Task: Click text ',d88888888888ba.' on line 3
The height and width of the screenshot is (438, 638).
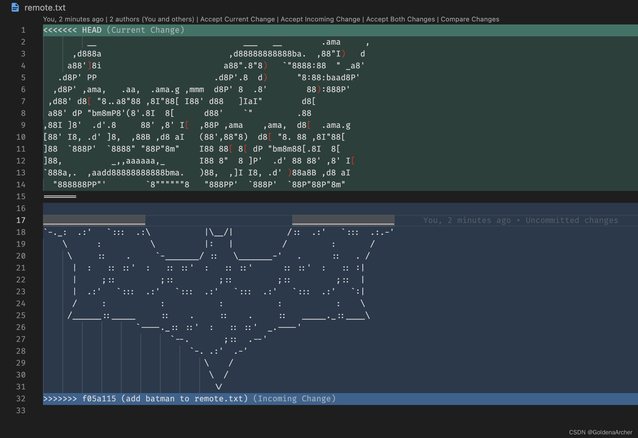Action: [267, 54]
